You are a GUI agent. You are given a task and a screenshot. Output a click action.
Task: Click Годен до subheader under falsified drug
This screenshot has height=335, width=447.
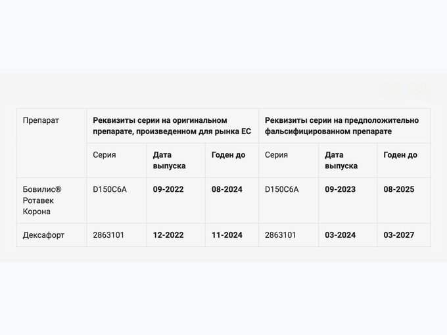point(404,160)
